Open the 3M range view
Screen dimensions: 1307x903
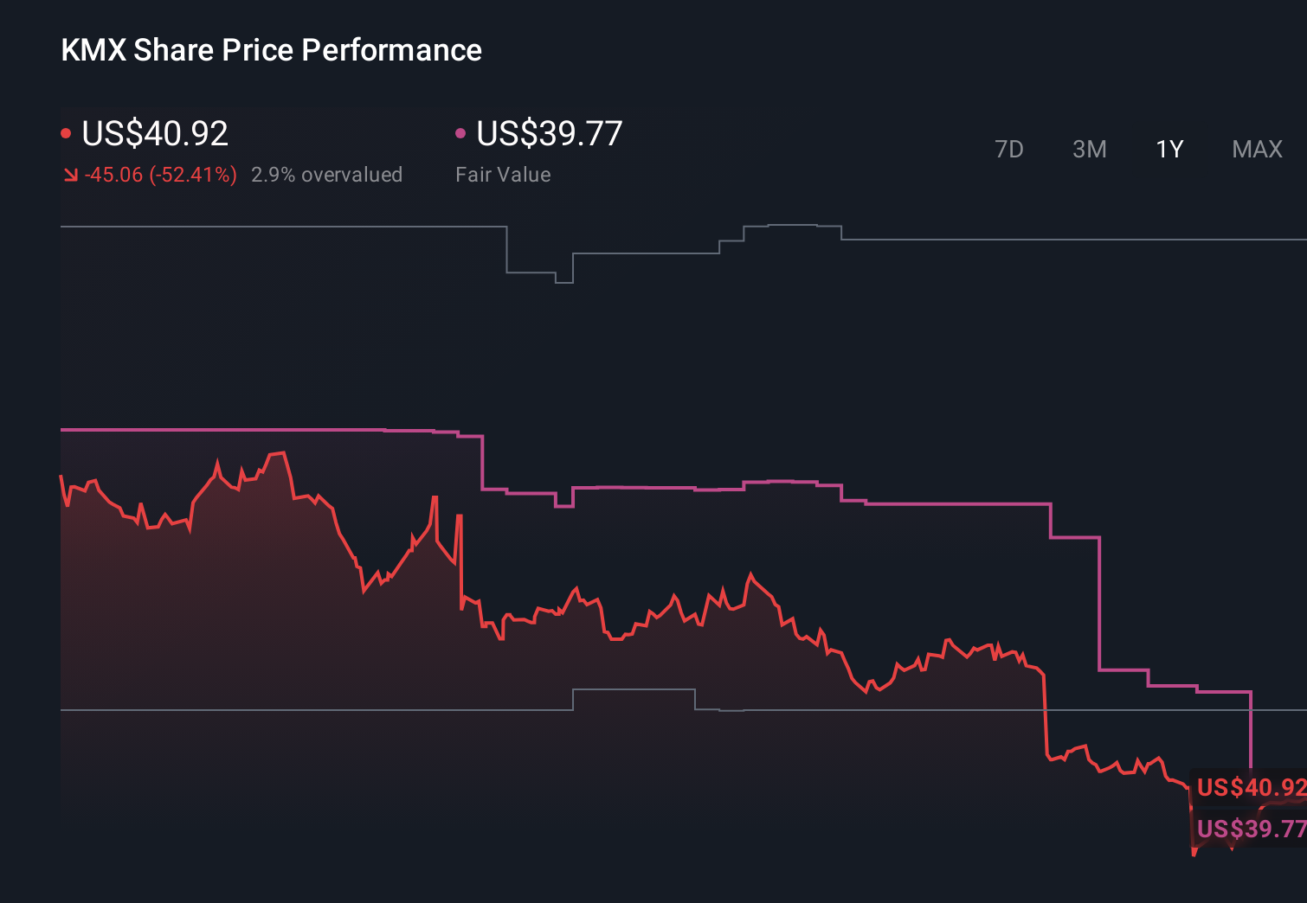[x=1089, y=149]
